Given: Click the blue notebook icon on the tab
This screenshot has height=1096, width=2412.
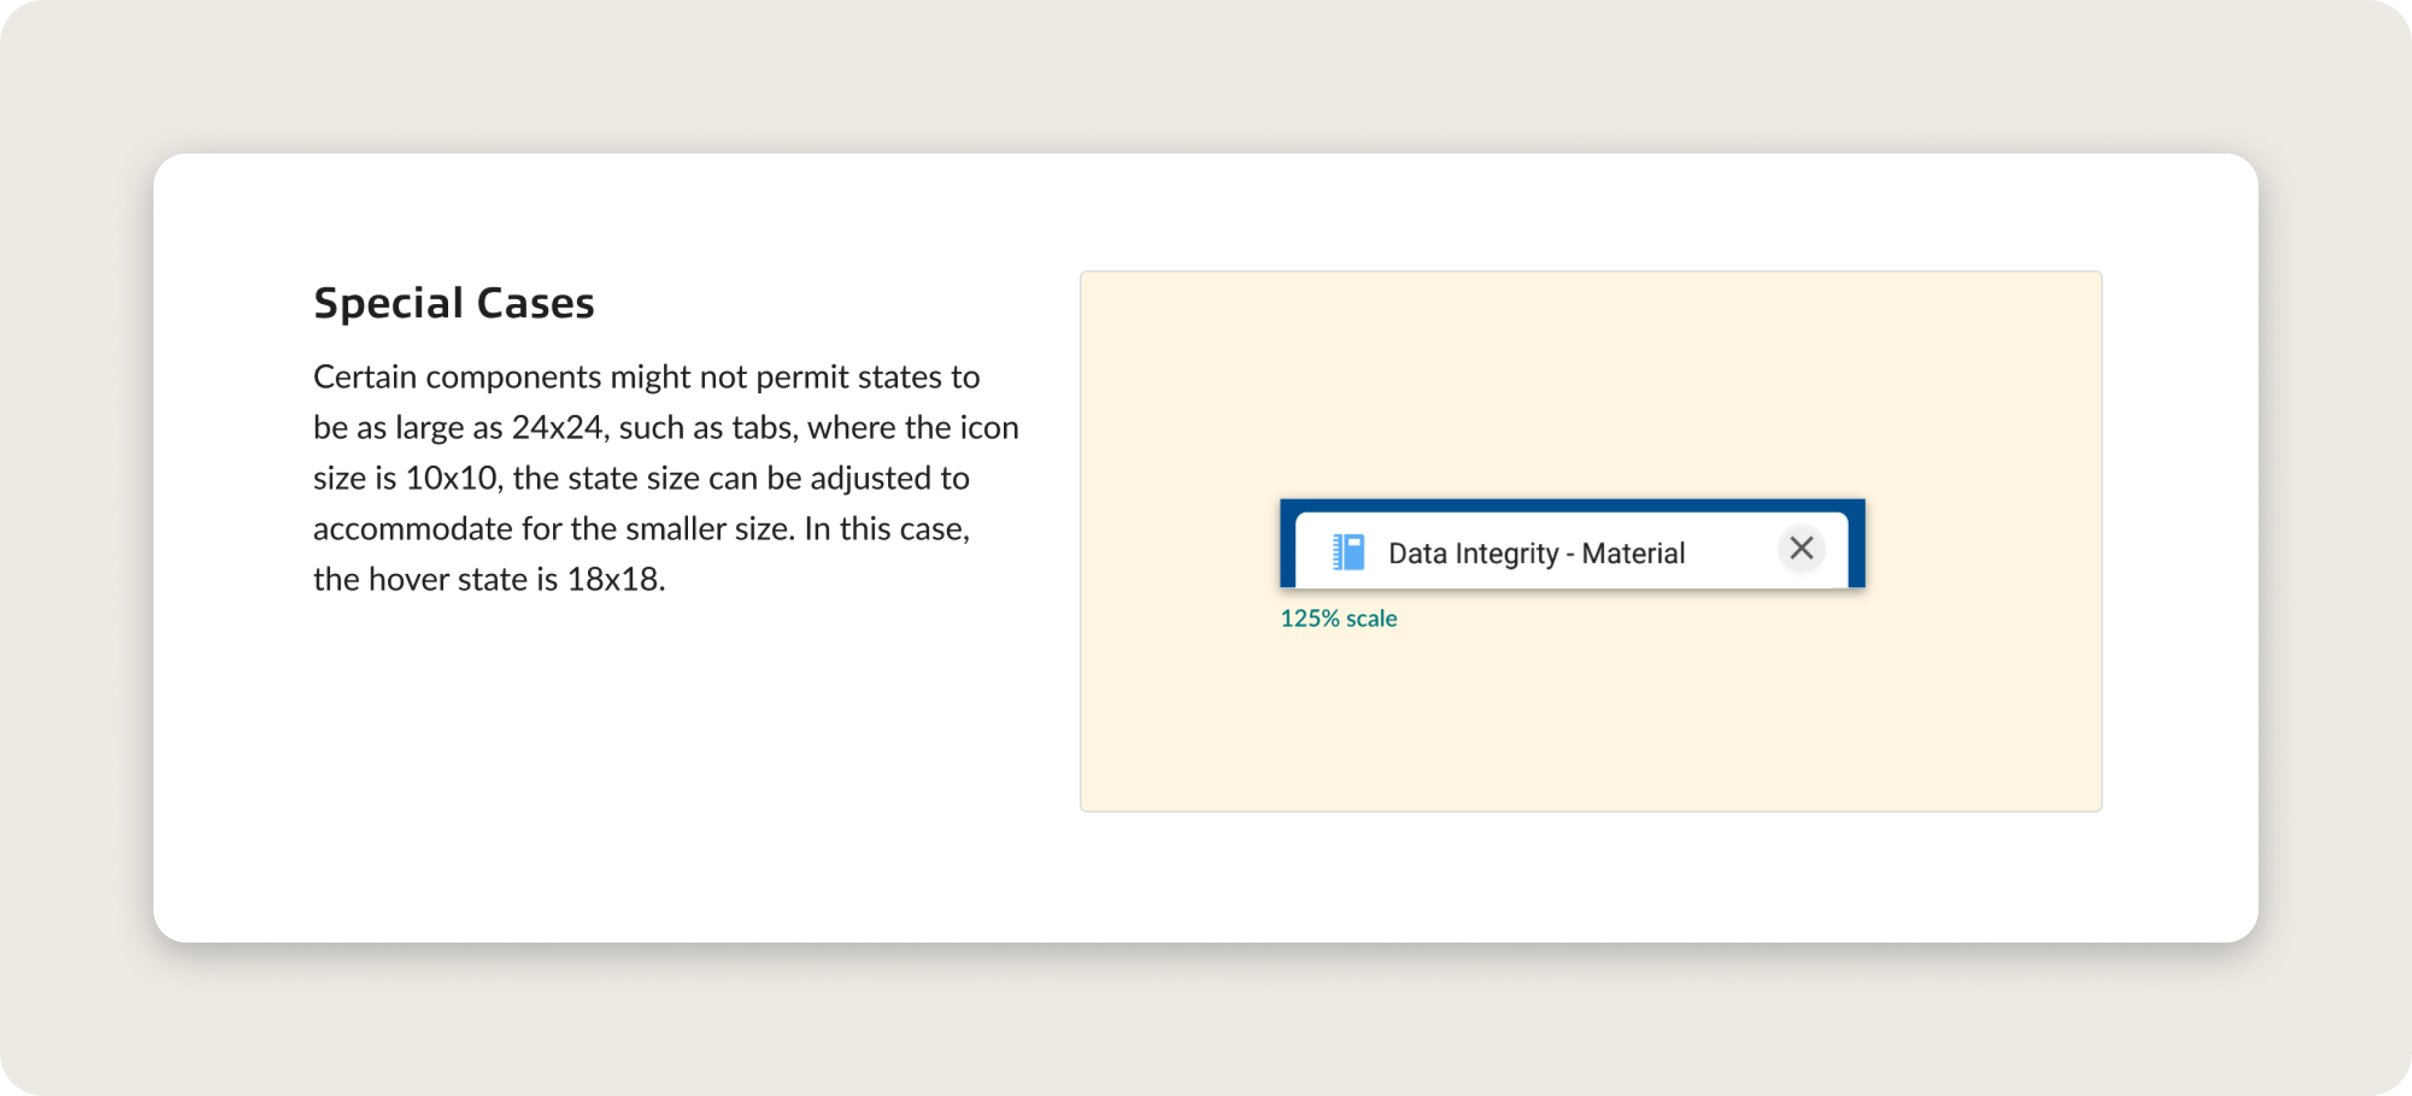Looking at the screenshot, I should tap(1349, 552).
